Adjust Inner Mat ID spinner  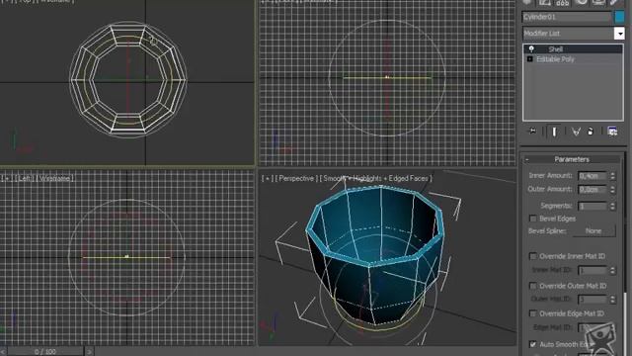pos(612,270)
